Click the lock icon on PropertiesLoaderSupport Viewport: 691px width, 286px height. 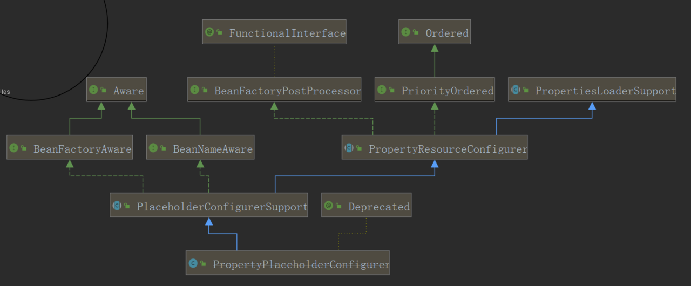(x=526, y=90)
